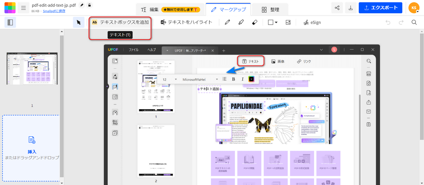The height and width of the screenshot is (185, 424).
Task: Click the comment highlighter icon in UPDF sidebar
Action: pyautogui.click(x=115, y=76)
